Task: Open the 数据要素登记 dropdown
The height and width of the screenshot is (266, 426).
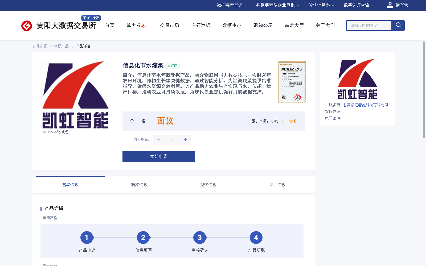Action: point(232,5)
